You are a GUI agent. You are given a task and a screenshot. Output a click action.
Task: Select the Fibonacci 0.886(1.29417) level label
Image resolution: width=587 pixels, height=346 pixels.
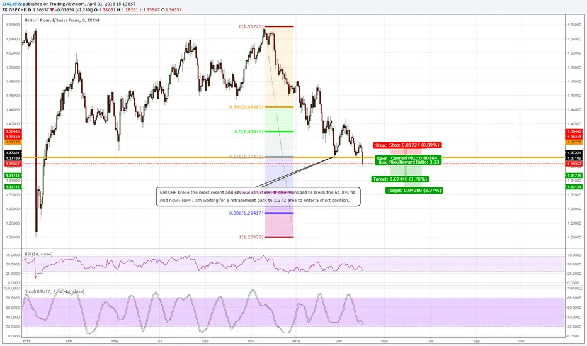click(246, 213)
